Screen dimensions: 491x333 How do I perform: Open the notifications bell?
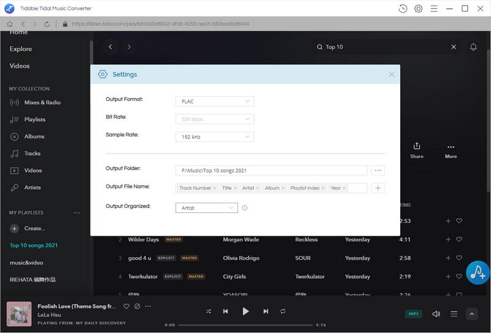coord(473,47)
